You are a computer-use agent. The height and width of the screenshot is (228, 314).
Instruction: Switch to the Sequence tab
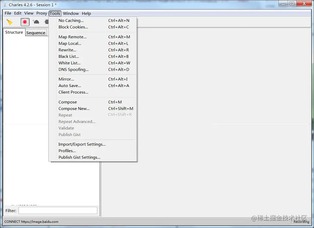tap(36, 33)
